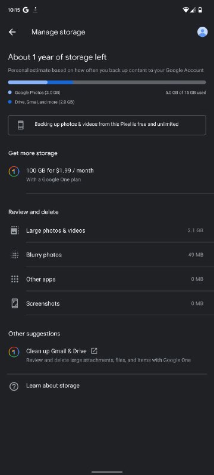This screenshot has height=475, width=214.
Task: Open the Blurry photos review
Action: click(107, 255)
